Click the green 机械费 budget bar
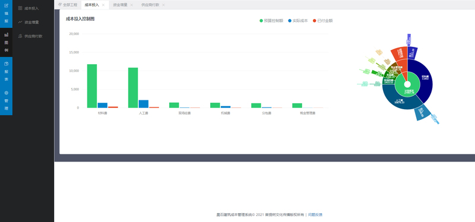This screenshot has width=475, height=222. click(215, 105)
